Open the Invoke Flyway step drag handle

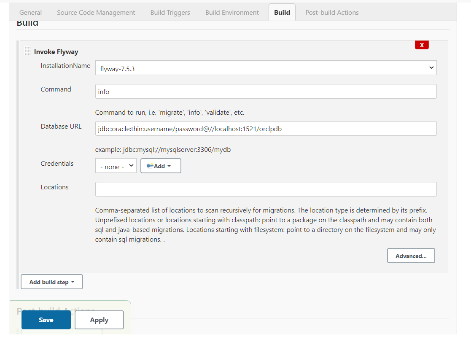[27, 51]
